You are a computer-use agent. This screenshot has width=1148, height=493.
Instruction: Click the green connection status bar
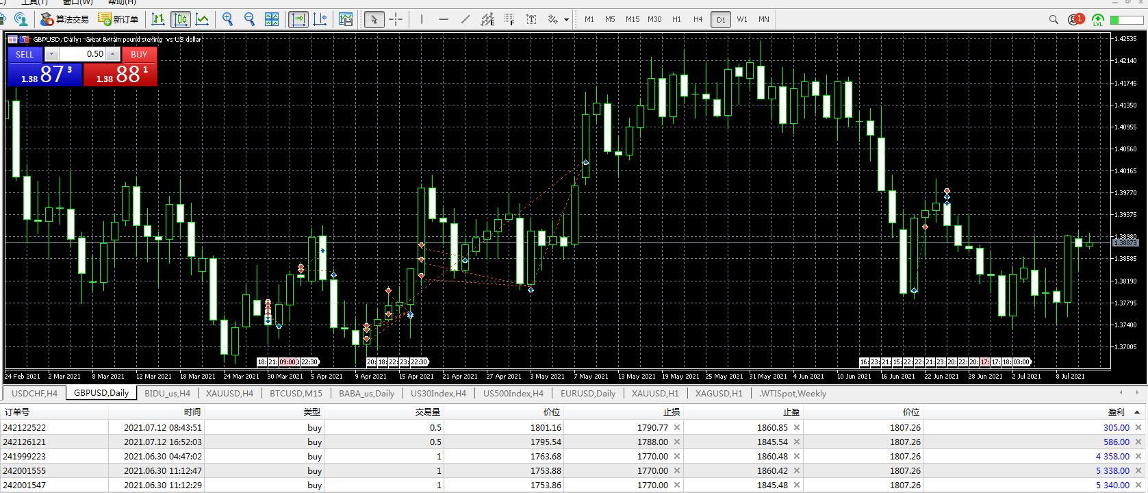pos(1127,20)
